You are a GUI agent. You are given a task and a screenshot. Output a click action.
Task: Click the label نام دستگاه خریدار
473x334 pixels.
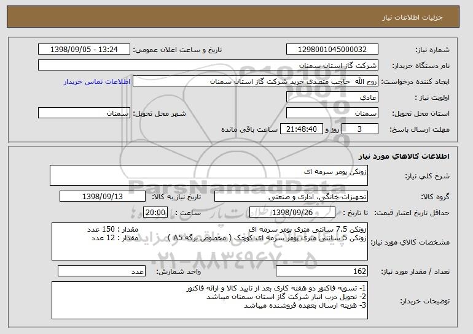click(421, 66)
